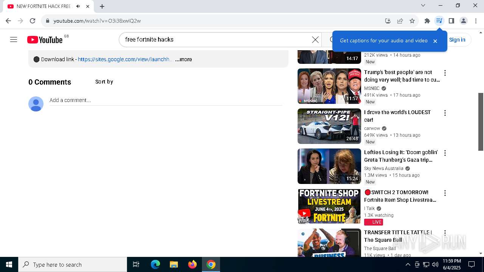Image resolution: width=484 pixels, height=272 pixels.
Task: Open options for SWITCH 2 TOMORROW livestream
Action: click(x=445, y=193)
